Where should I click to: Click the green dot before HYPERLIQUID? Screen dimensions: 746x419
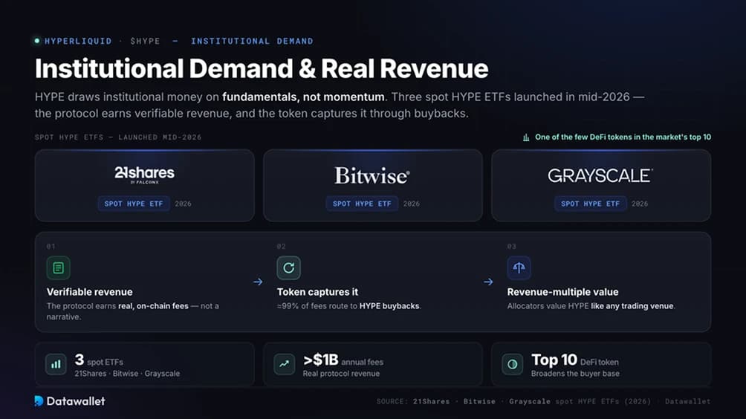pyautogui.click(x=37, y=41)
